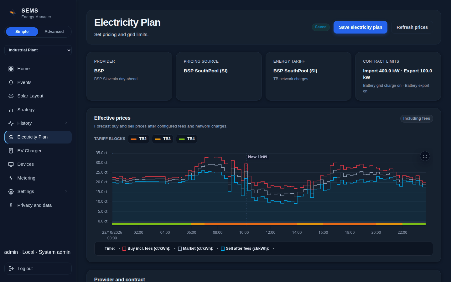Open the Metering page
This screenshot has height=282, width=451.
[38, 178]
